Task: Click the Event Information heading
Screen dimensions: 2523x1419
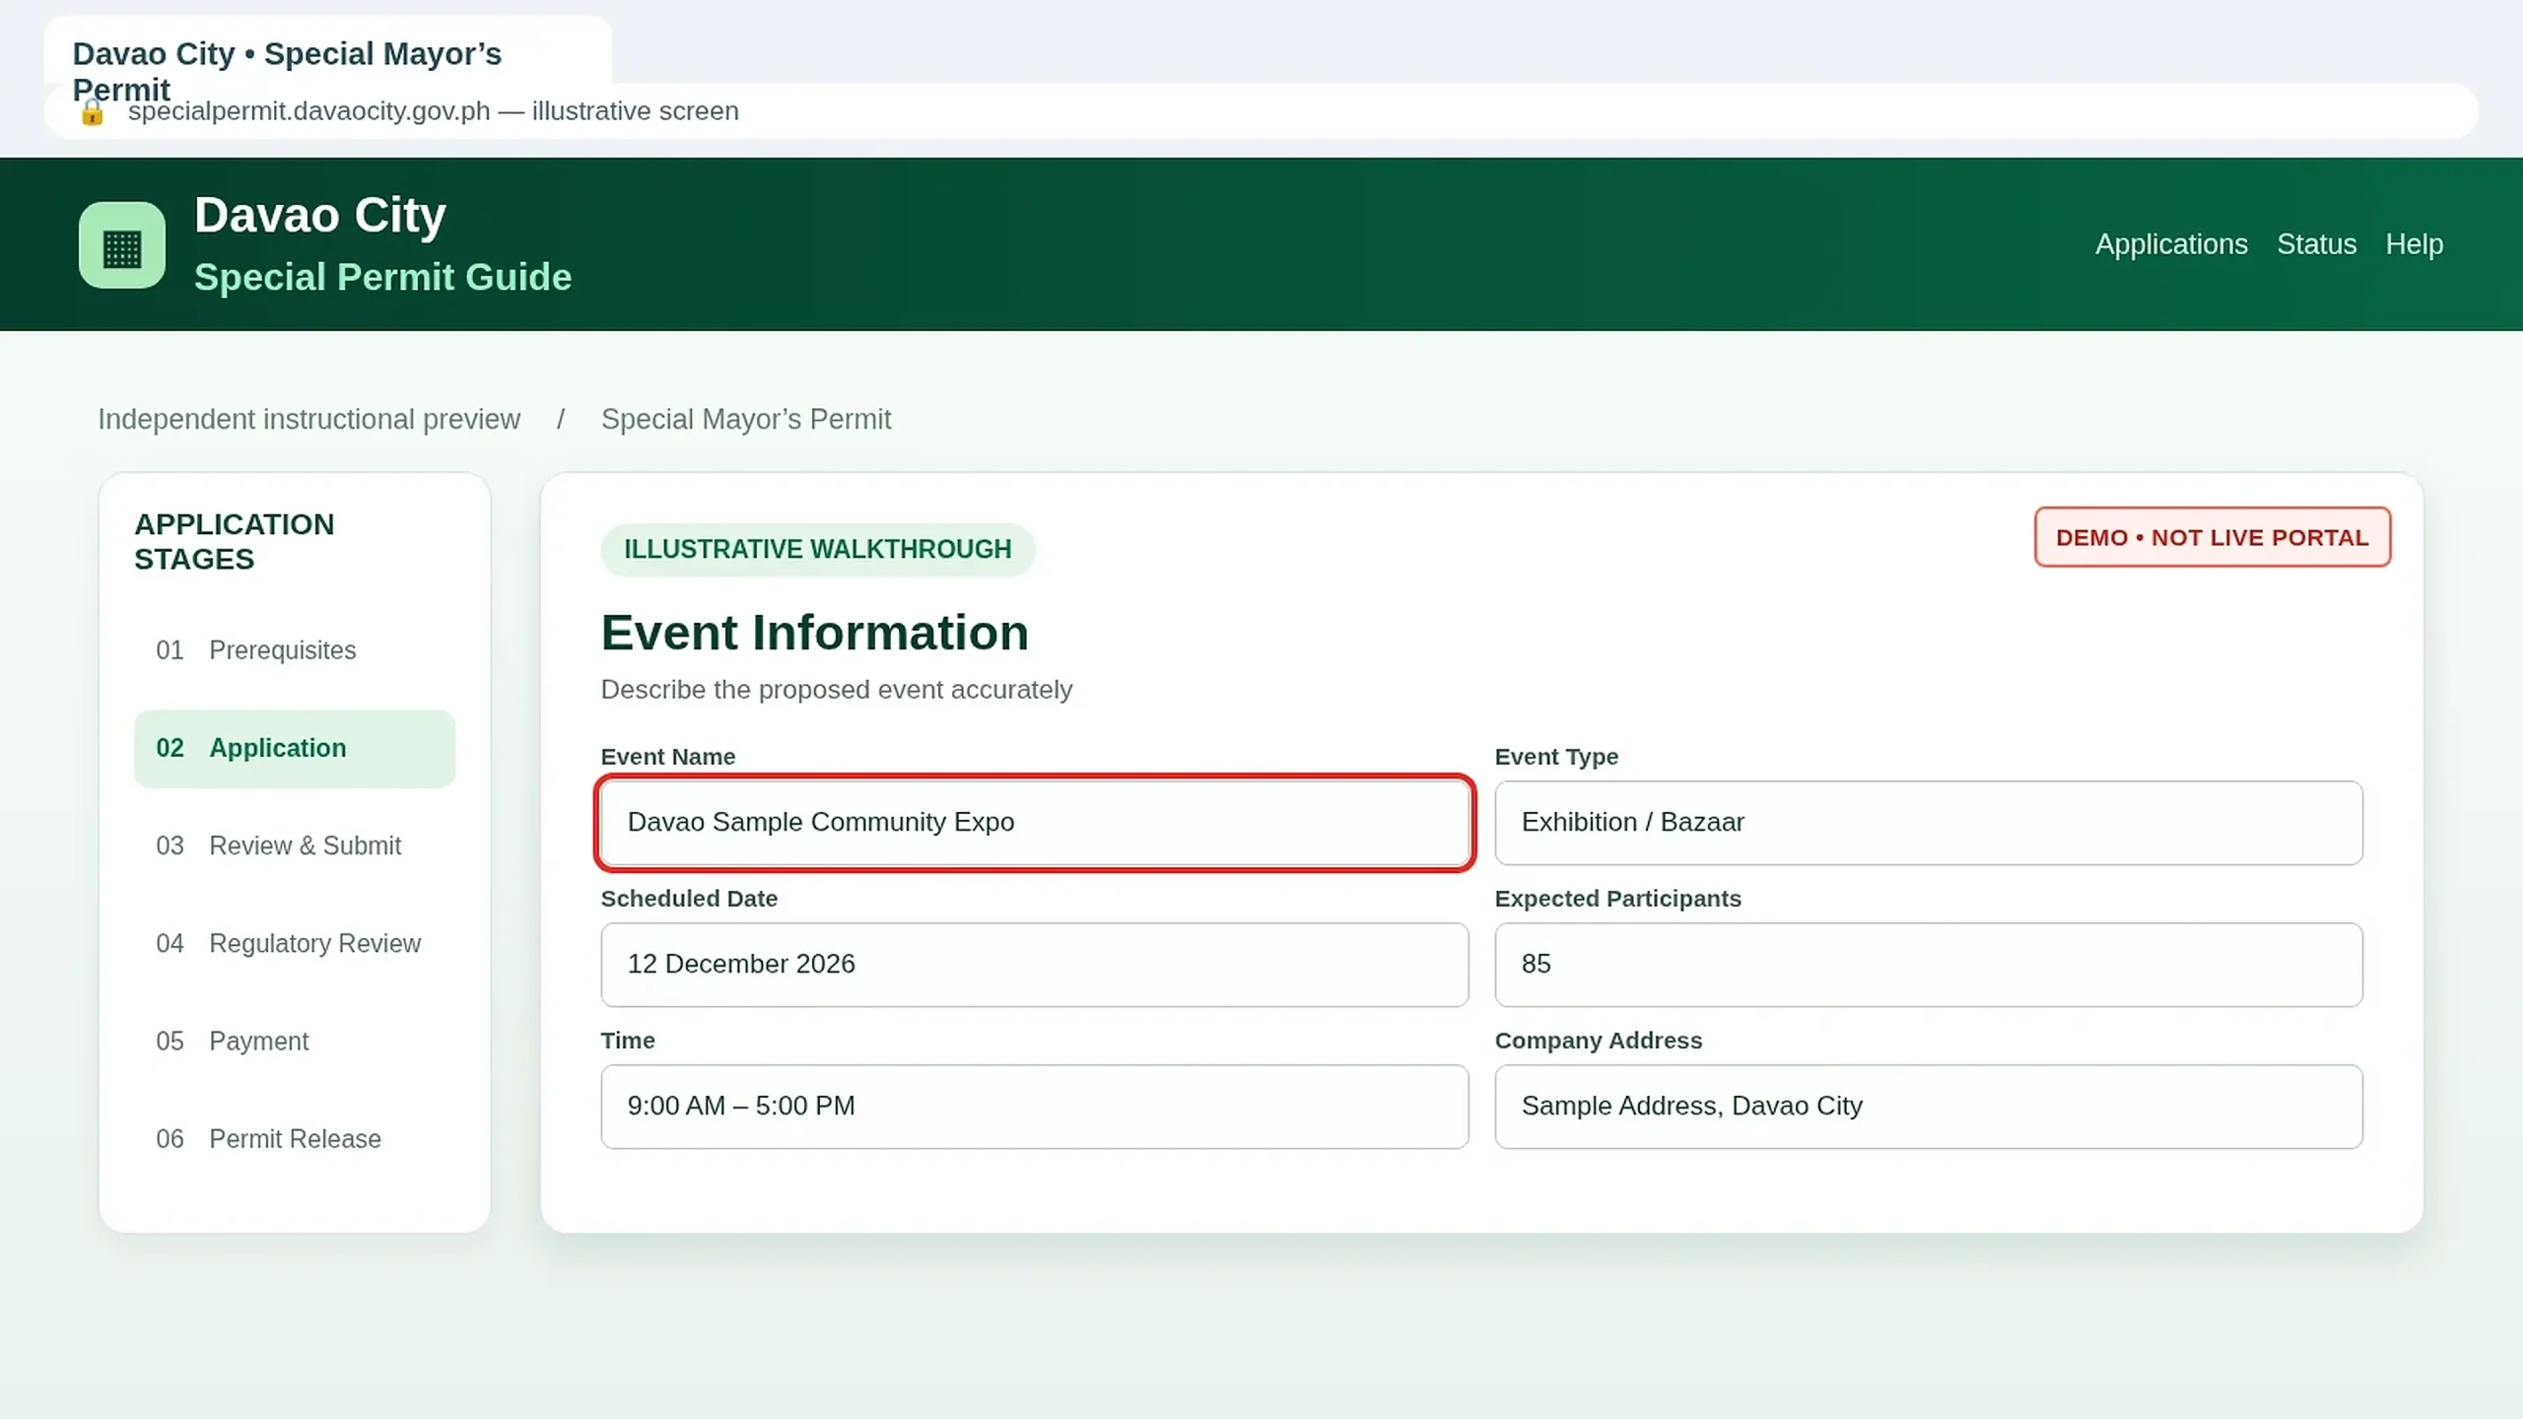Action: point(814,633)
